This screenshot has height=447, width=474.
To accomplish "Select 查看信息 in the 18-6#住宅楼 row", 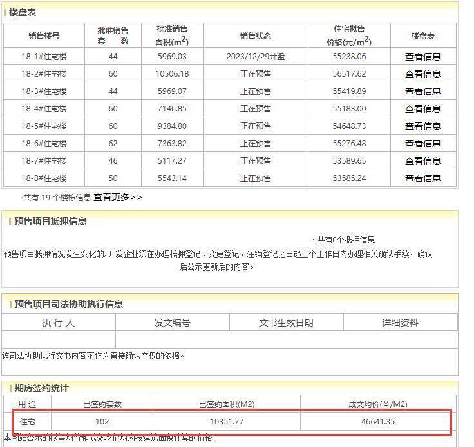I will pyautogui.click(x=422, y=144).
